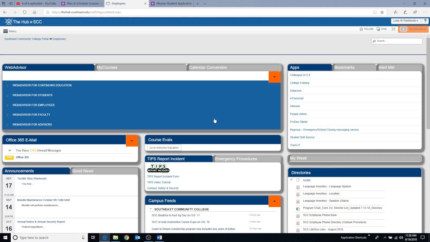Open Google Chrome from the taskbar
430x242 pixels.
click(x=126, y=238)
